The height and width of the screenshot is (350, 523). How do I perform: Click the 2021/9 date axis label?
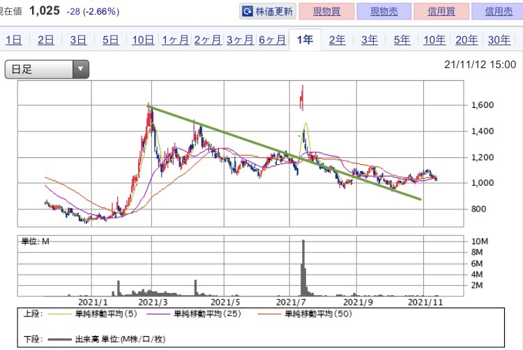tap(358, 303)
